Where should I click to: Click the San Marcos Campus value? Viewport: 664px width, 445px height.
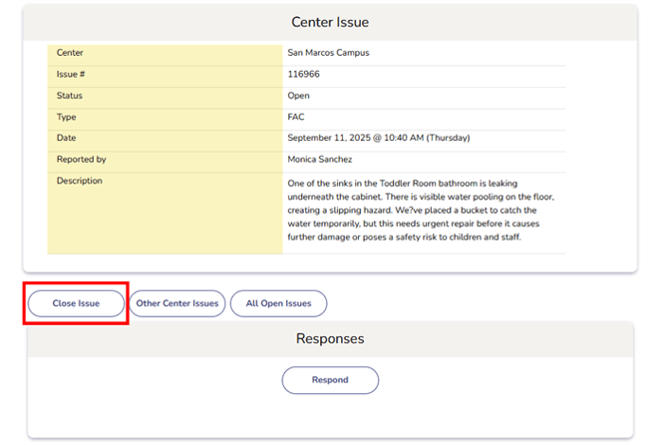click(328, 53)
